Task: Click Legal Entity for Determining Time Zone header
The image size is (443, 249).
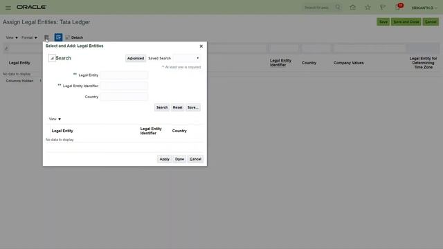Action: tap(423, 63)
